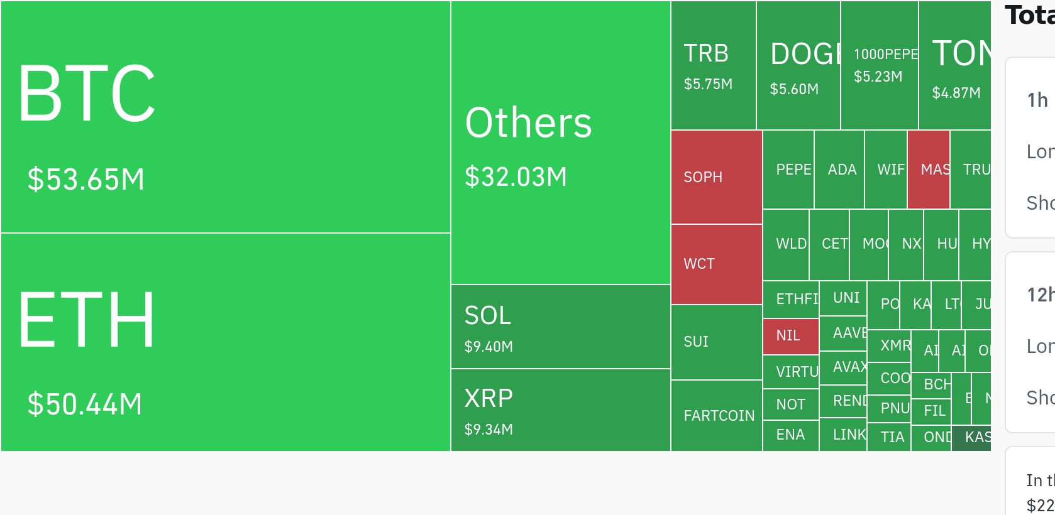Open the Others $32.03M block
This screenshot has height=515, width=1055.
point(560,143)
